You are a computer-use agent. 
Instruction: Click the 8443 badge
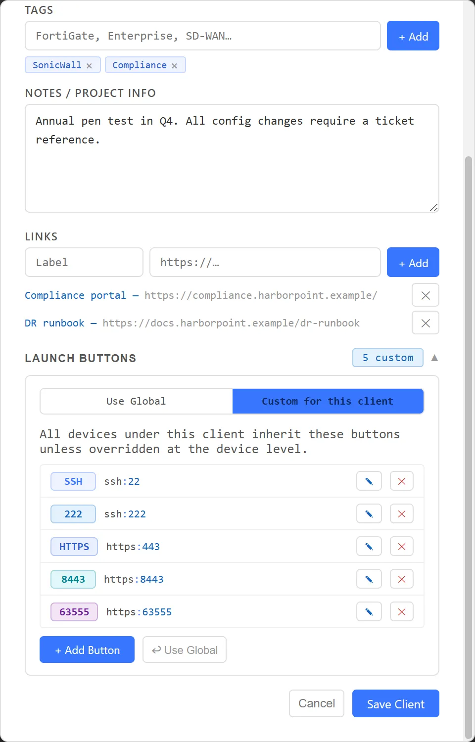(73, 579)
